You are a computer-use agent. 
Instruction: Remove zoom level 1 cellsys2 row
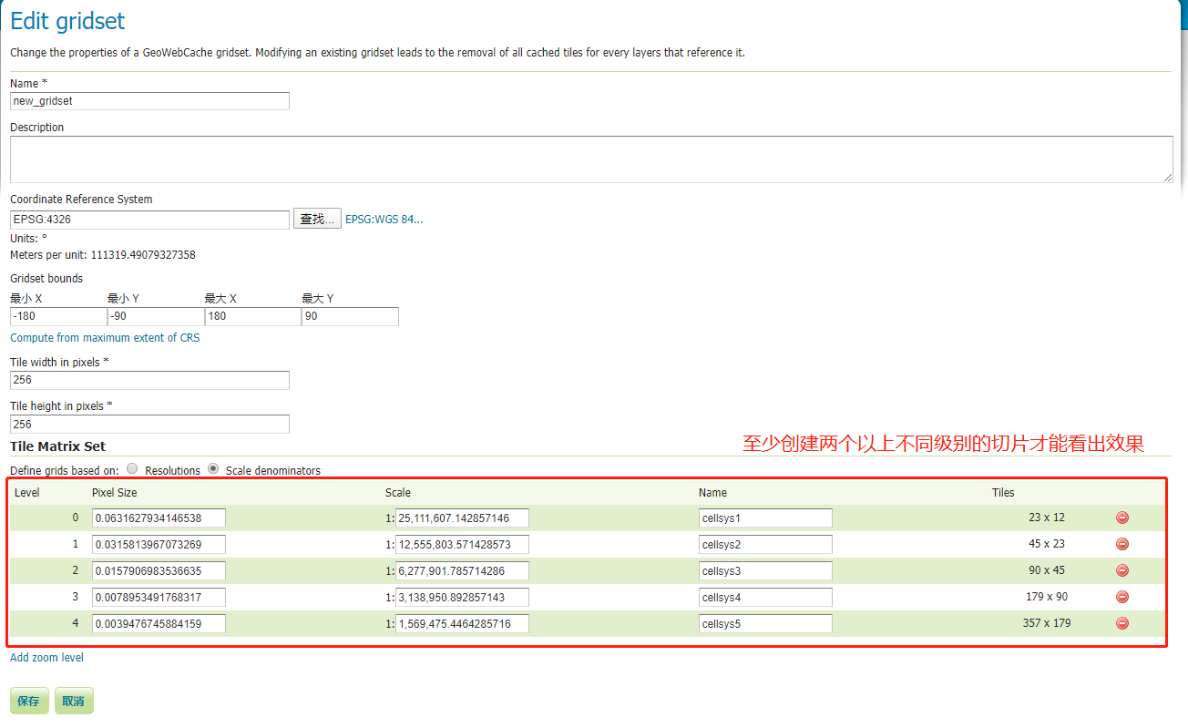tap(1122, 544)
